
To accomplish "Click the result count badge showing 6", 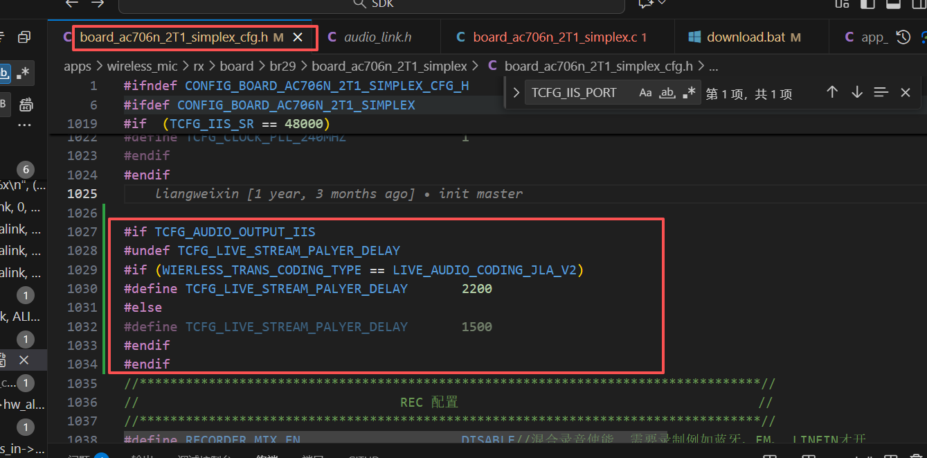I will (26, 170).
